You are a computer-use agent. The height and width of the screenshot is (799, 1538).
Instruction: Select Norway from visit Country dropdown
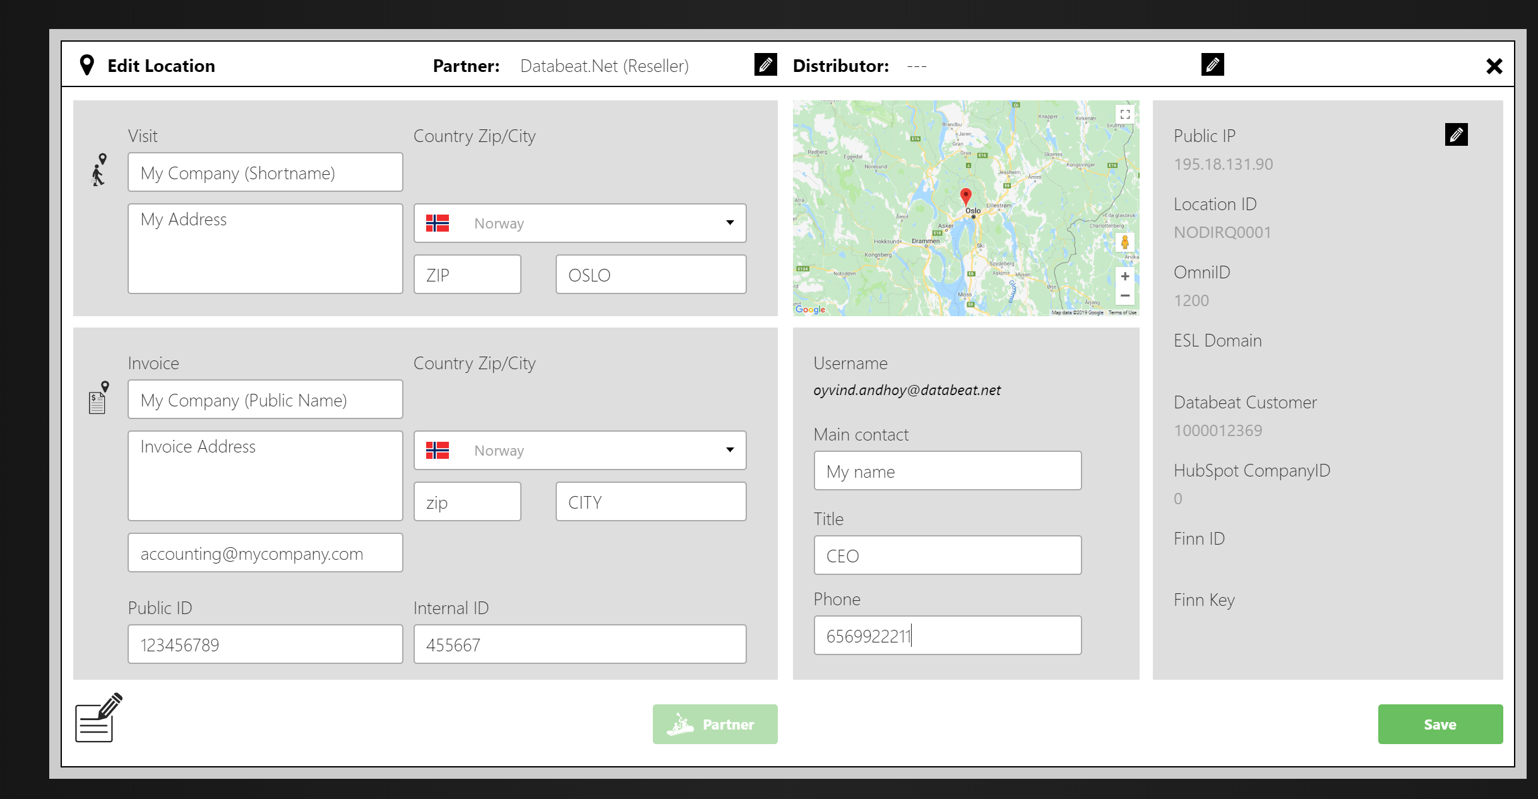(581, 223)
